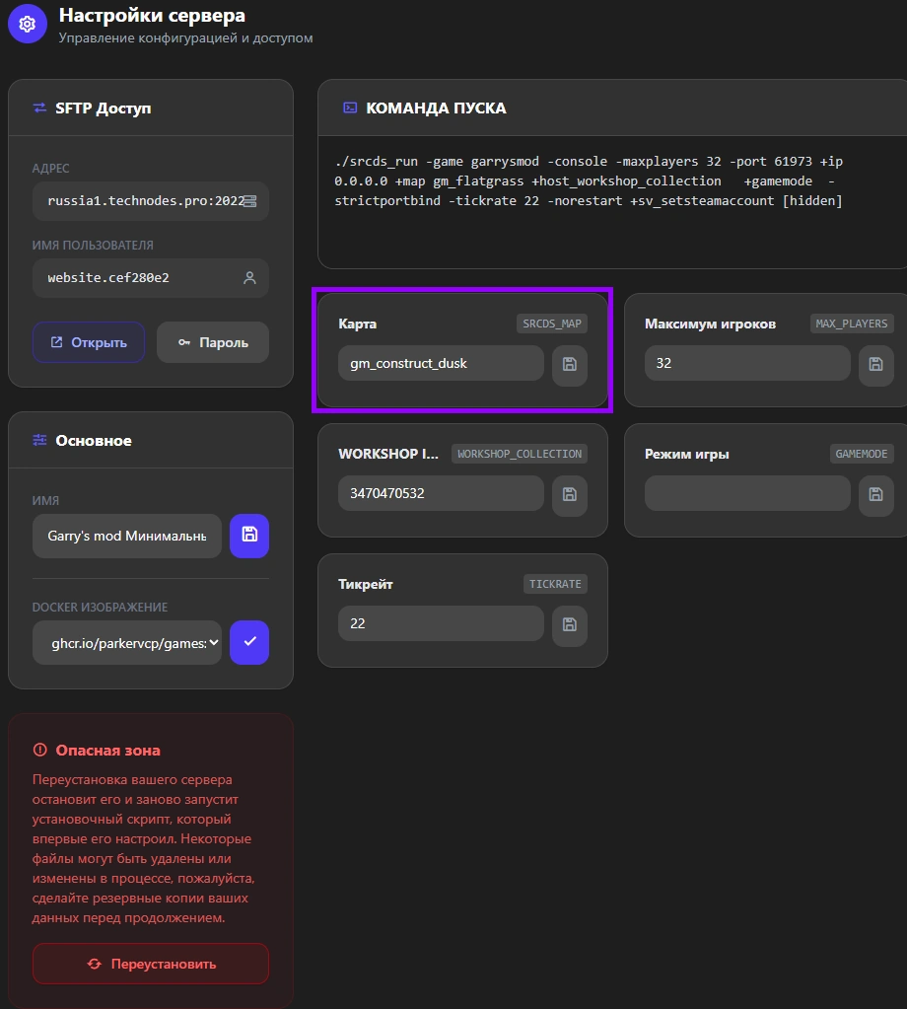Screen dimensions: 907x1009
Task: Click the warning icon beside Опасная зона
Action: 39,750
